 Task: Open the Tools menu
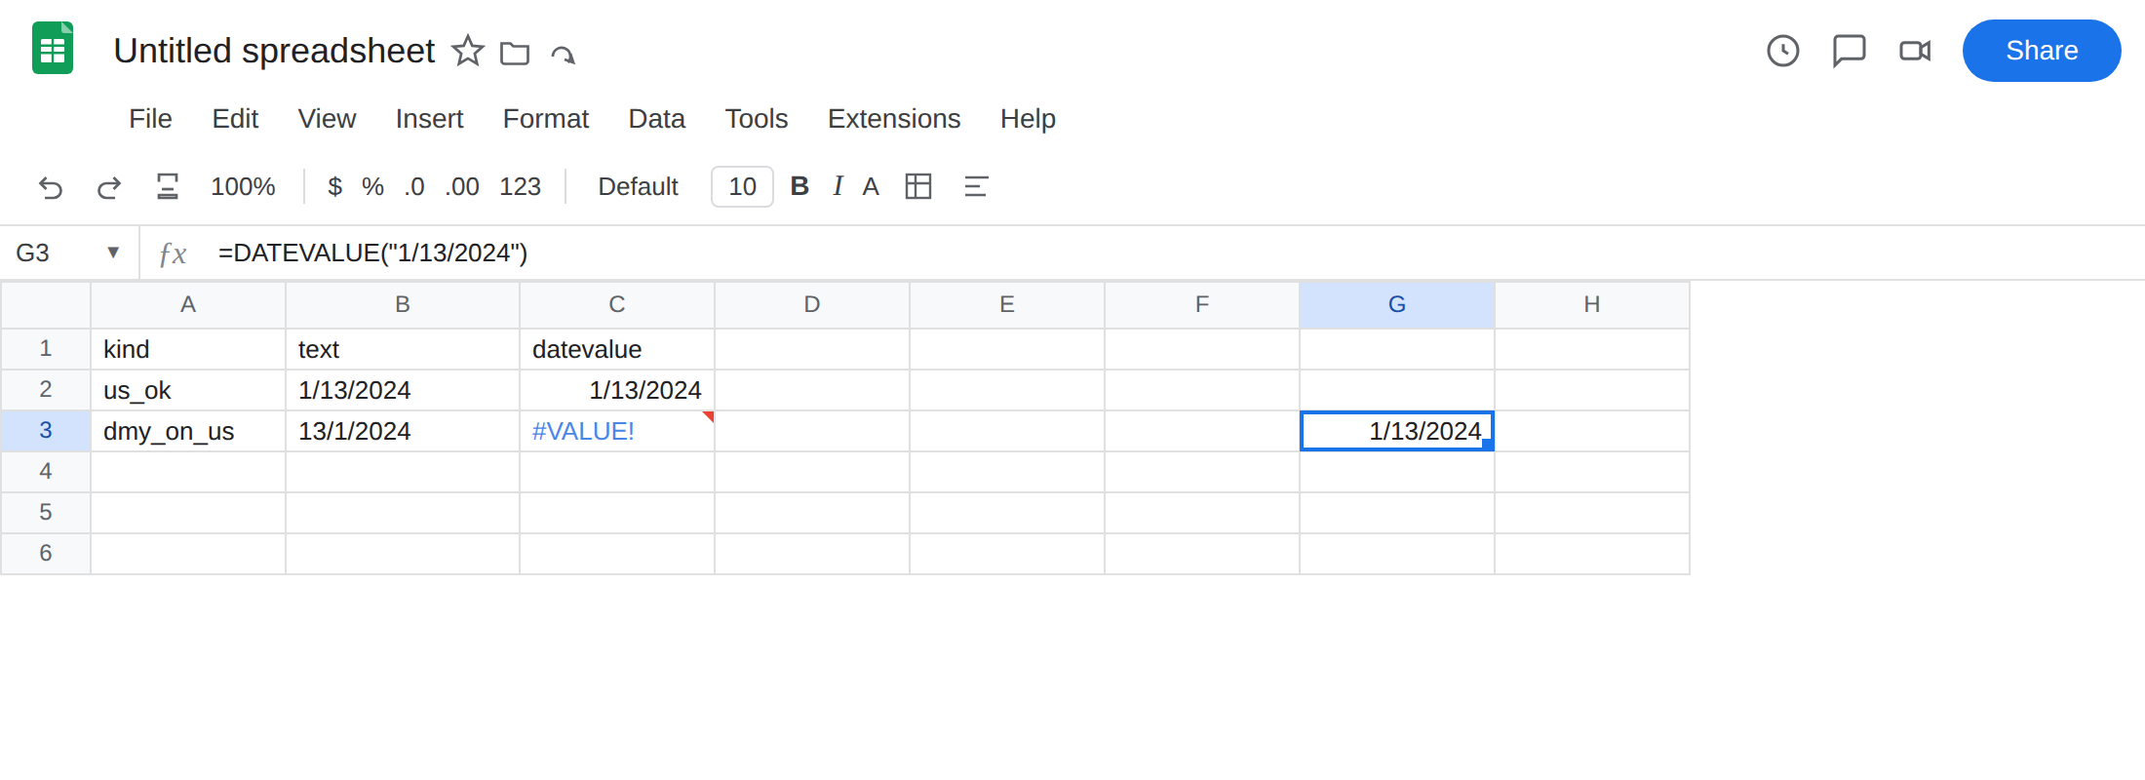[x=756, y=119]
